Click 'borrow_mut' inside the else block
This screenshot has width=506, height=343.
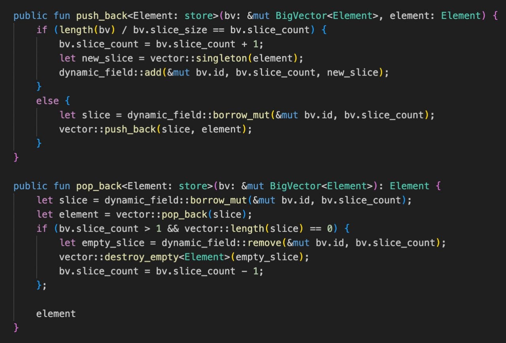click(x=241, y=115)
